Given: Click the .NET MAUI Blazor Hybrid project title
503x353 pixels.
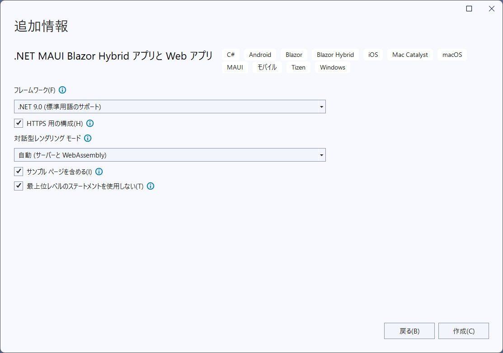Looking at the screenshot, I should coord(113,56).
